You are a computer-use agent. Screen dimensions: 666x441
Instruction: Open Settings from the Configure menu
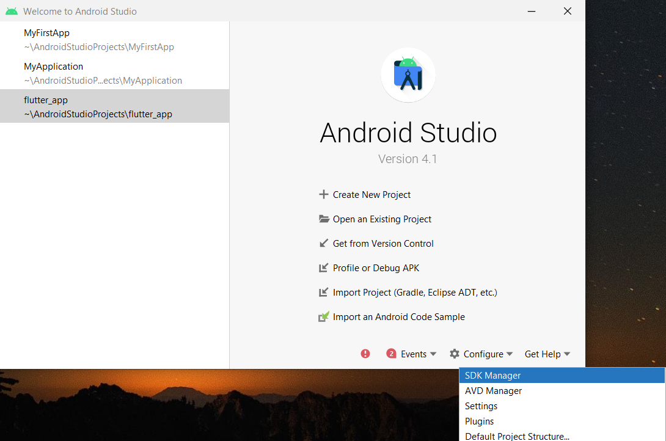point(562,406)
